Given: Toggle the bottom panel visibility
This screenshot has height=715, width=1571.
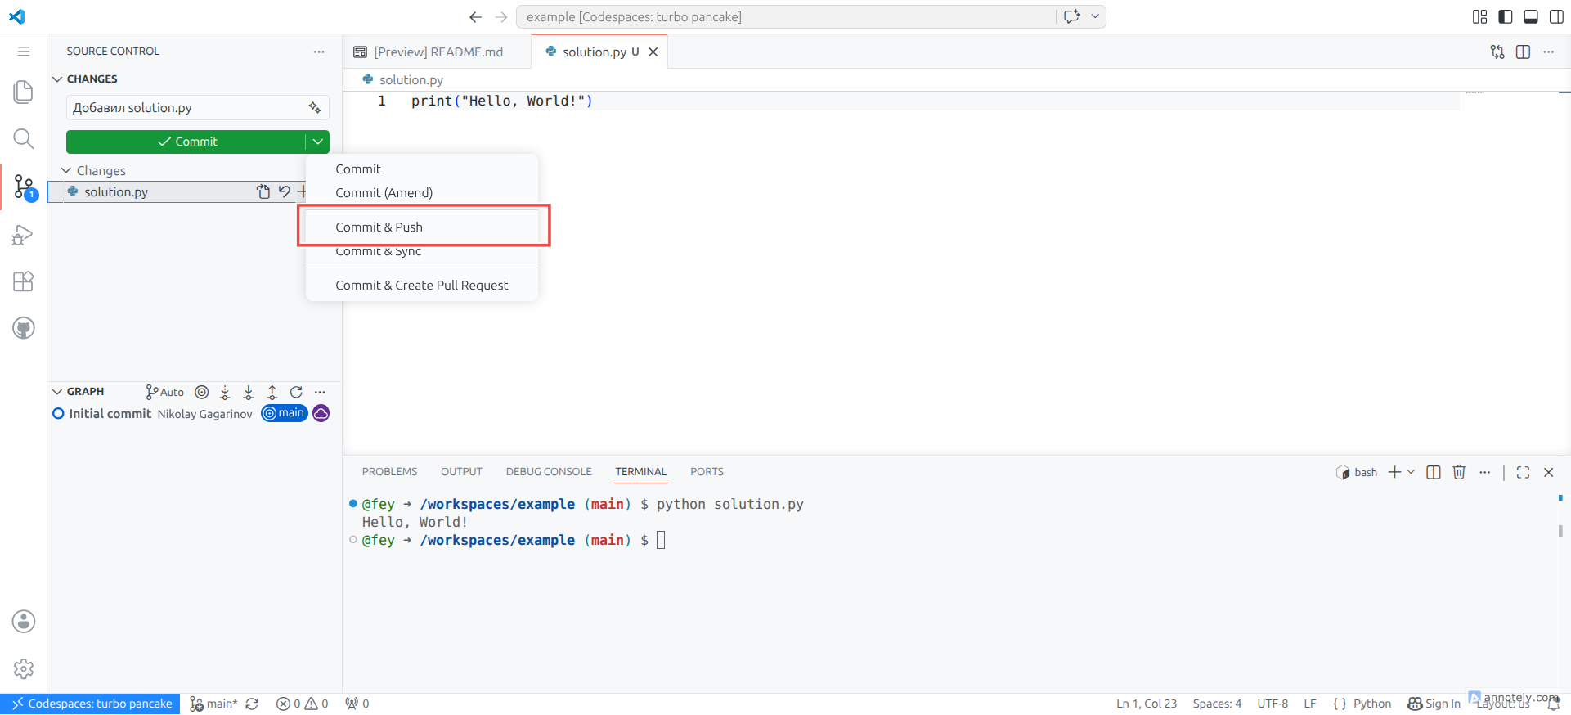Looking at the screenshot, I should [x=1531, y=16].
